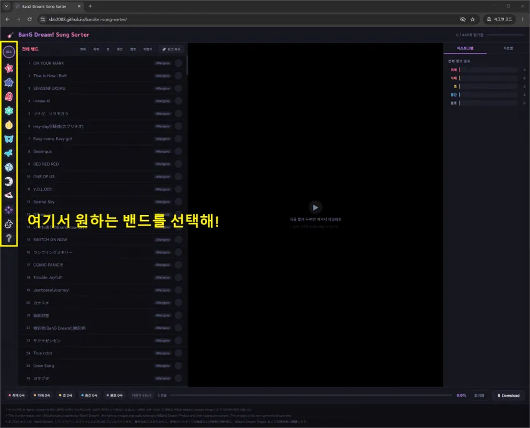Toggle rating circle for RED RED RED
The image size is (530, 428).
(178, 164)
